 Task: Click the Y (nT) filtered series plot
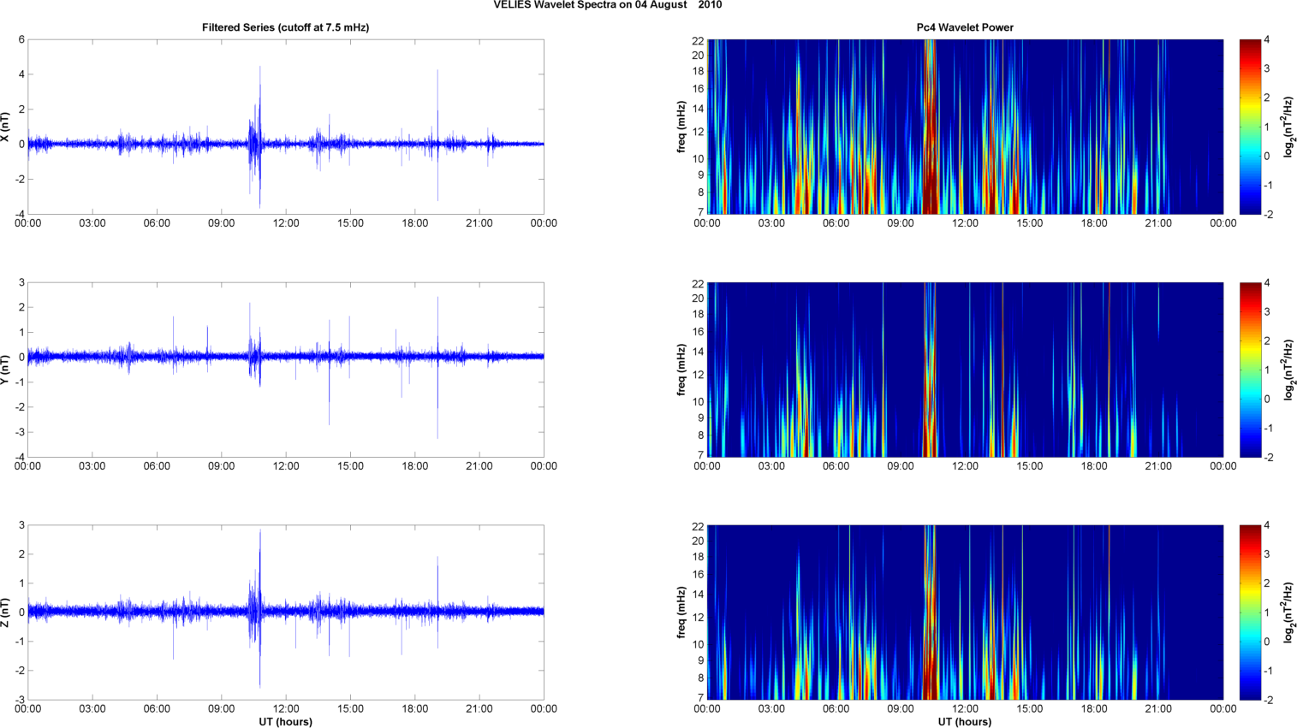tap(285, 370)
